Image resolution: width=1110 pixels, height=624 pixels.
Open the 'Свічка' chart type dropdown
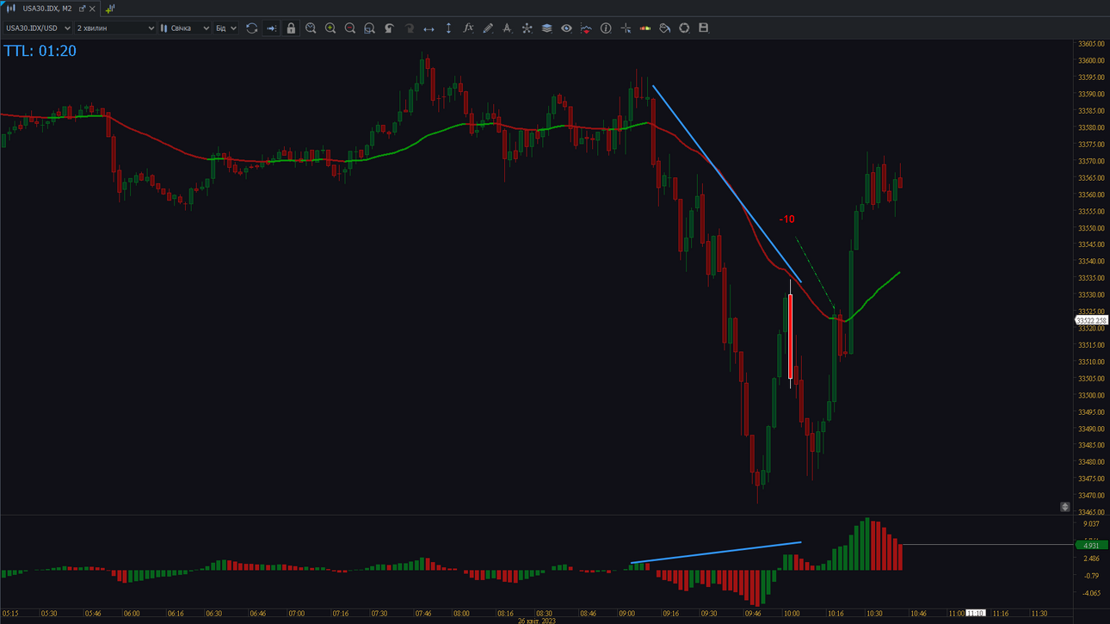[185, 28]
